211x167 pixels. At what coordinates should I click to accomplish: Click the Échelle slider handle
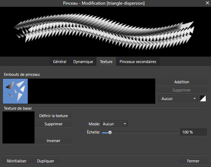pyautogui.click(x=110, y=132)
